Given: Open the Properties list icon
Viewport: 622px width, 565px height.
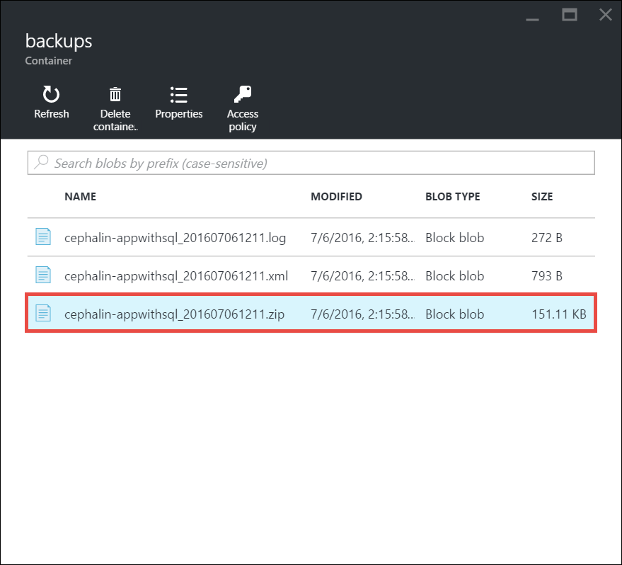Looking at the screenshot, I should [179, 94].
